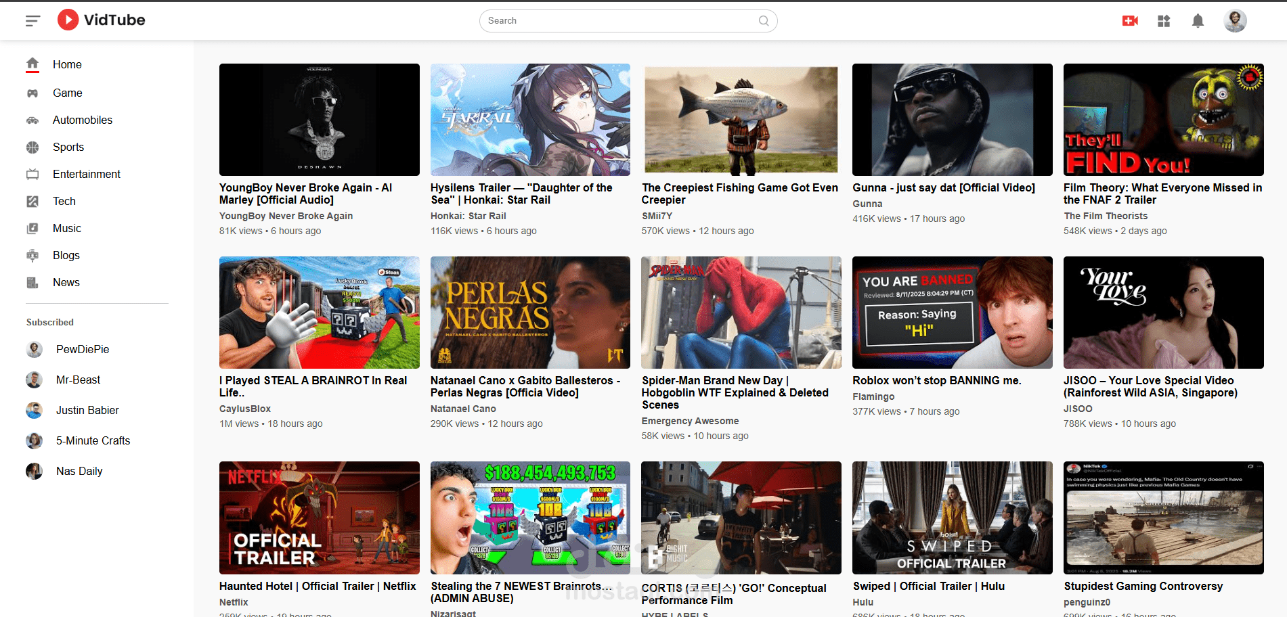Click channel name 'Natanael Cano'

point(463,409)
